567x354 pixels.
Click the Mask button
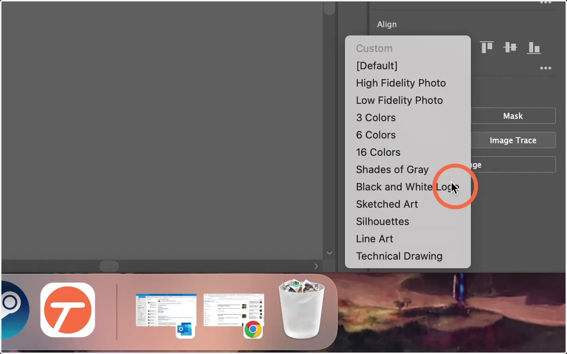(x=513, y=116)
